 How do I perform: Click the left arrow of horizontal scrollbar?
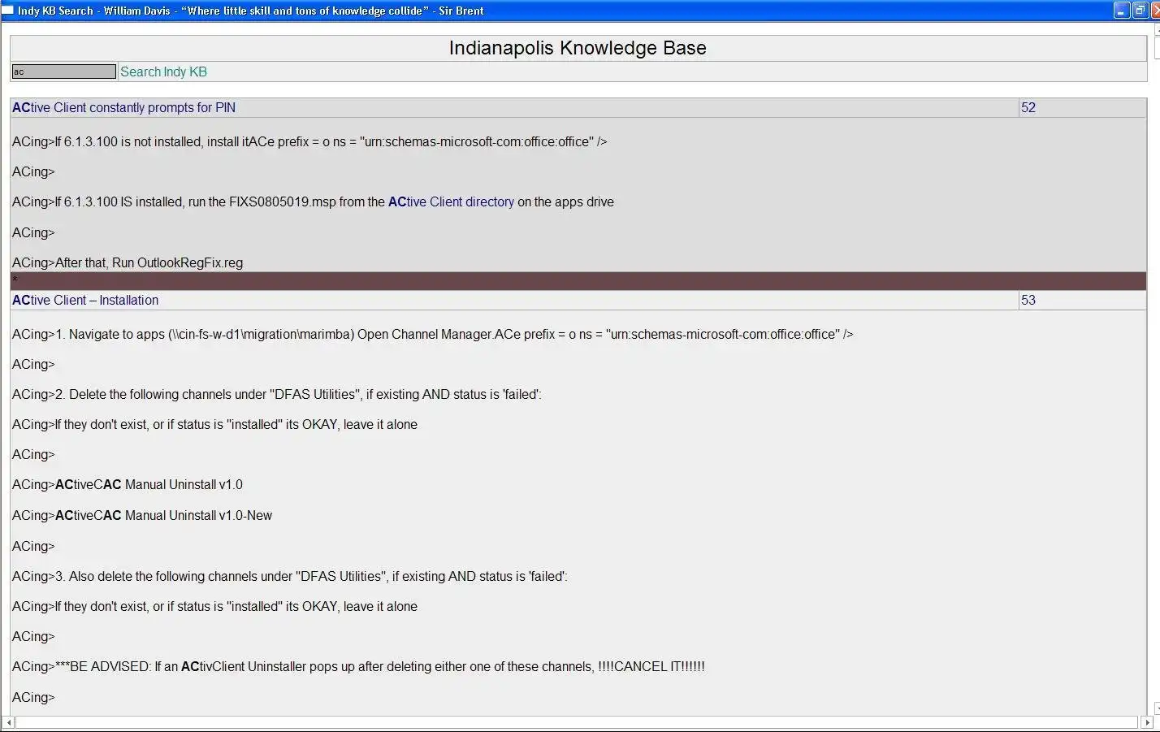tap(9, 722)
